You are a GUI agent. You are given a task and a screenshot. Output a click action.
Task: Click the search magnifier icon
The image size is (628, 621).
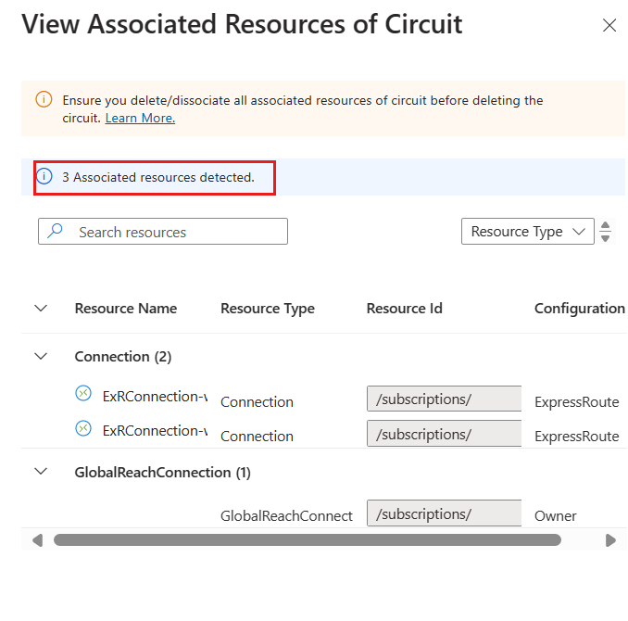56,232
